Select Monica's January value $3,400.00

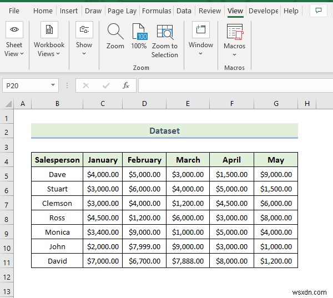coord(103,232)
